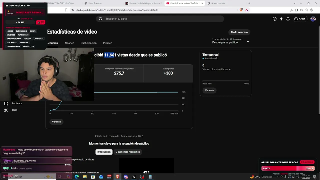Switch to 'Resultados de la búsqueda' browser tab
Image resolution: width=320 pixels, height=180 pixels.
tap(144, 3)
